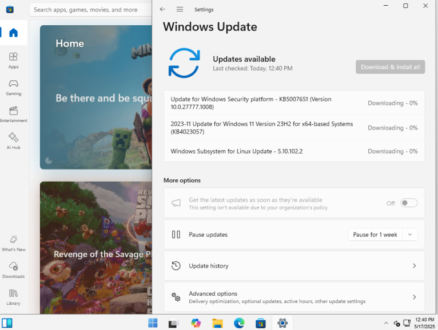The image size is (438, 330).
Task: Open AI Hub in Microsoft Store
Action: (x=13, y=141)
